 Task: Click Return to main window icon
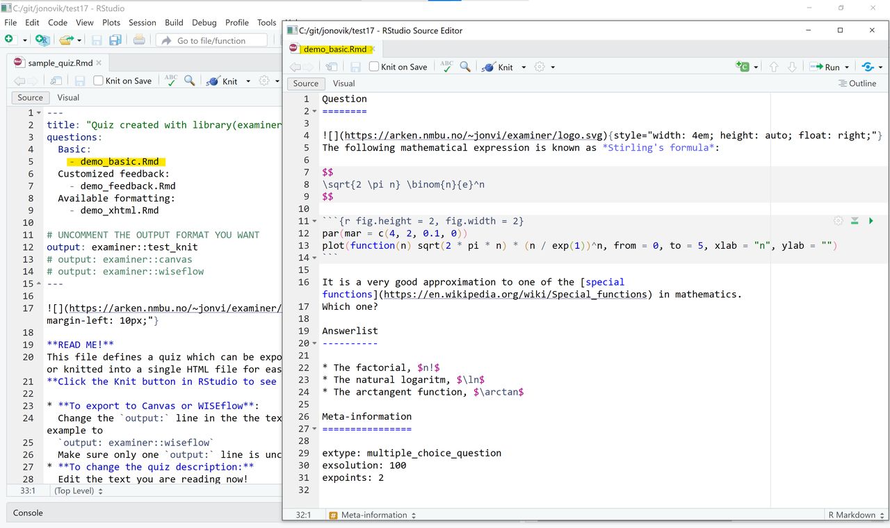(332, 67)
